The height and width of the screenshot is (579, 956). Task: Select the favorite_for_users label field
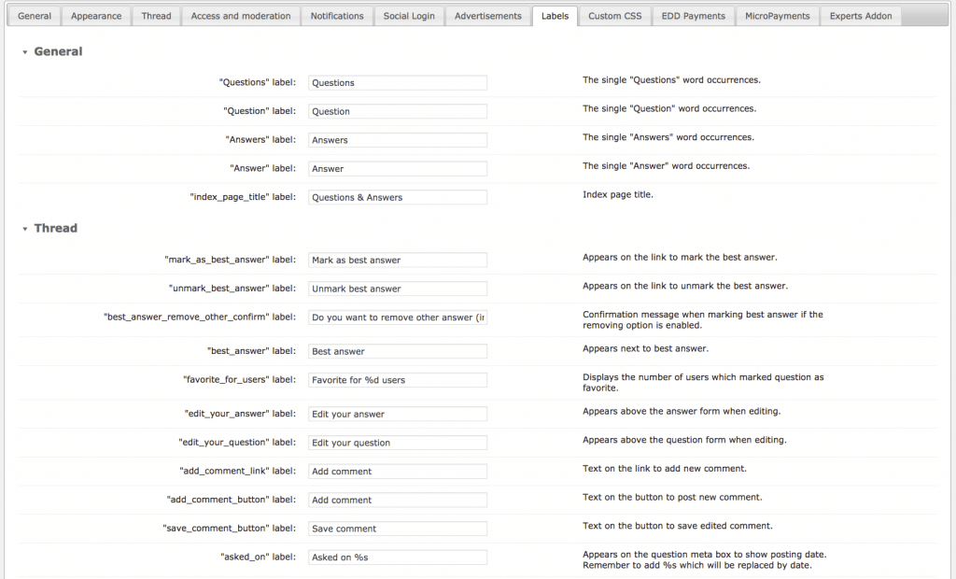pos(398,379)
